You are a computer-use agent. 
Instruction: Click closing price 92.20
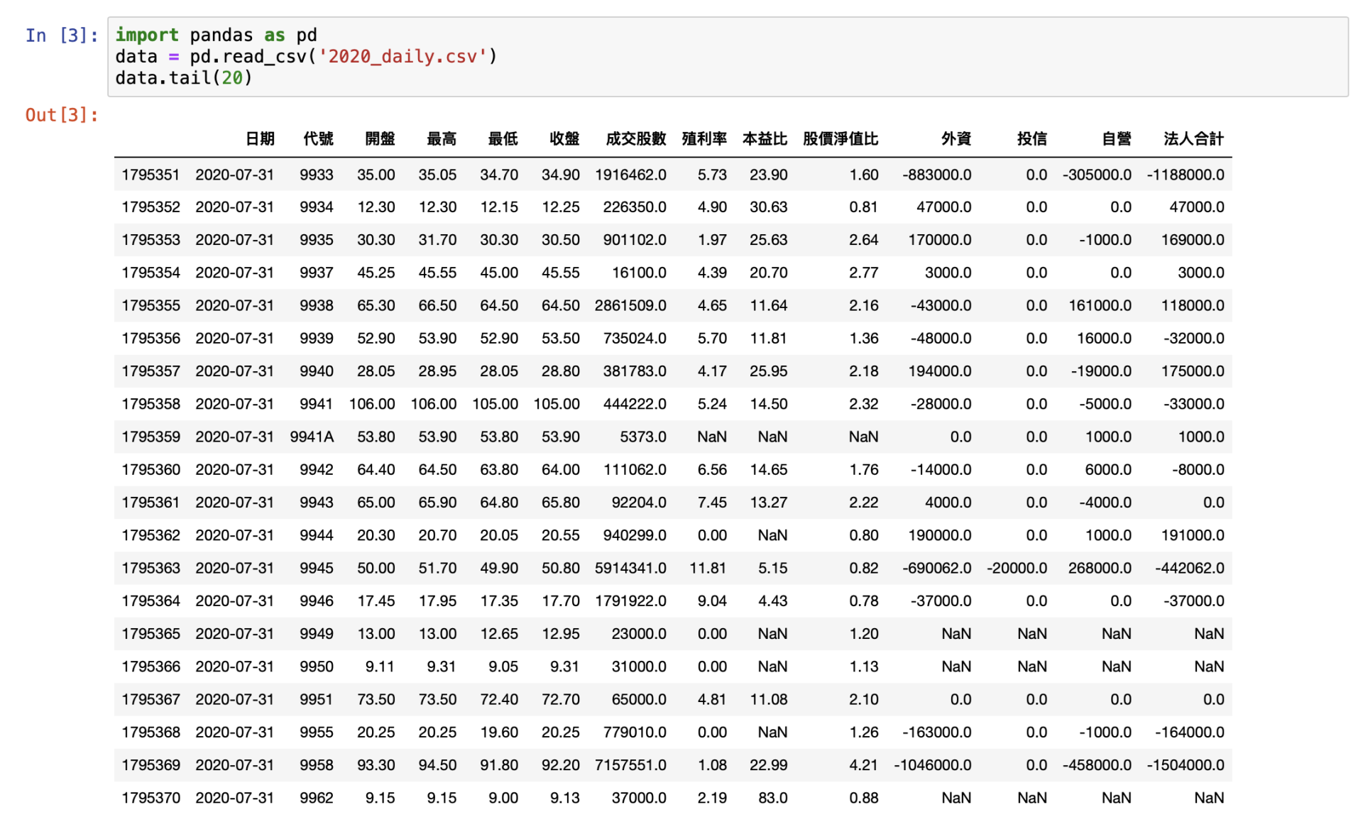pos(560,765)
